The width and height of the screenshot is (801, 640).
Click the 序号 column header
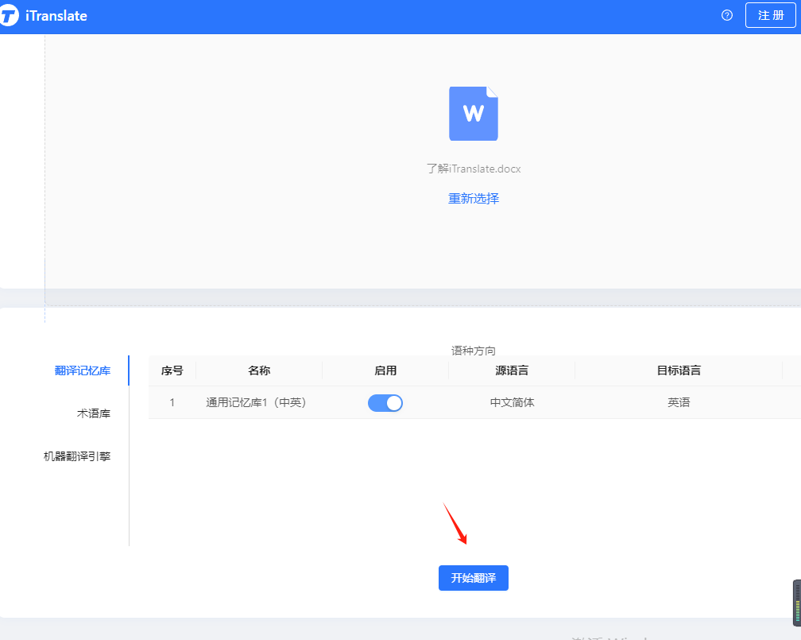pos(172,370)
